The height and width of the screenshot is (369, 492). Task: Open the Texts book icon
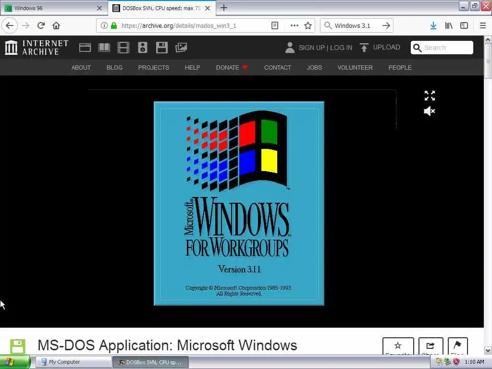(104, 48)
